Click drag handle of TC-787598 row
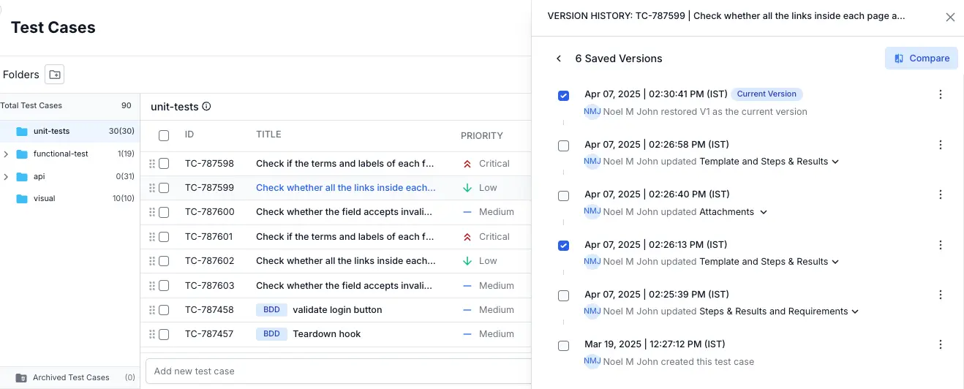Viewport: 964px width, 389px height. pyautogui.click(x=152, y=164)
